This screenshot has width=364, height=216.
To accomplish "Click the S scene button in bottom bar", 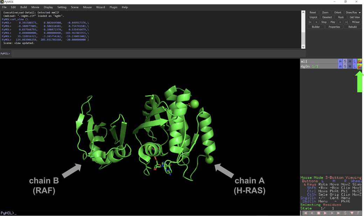I will (x=345, y=213).
